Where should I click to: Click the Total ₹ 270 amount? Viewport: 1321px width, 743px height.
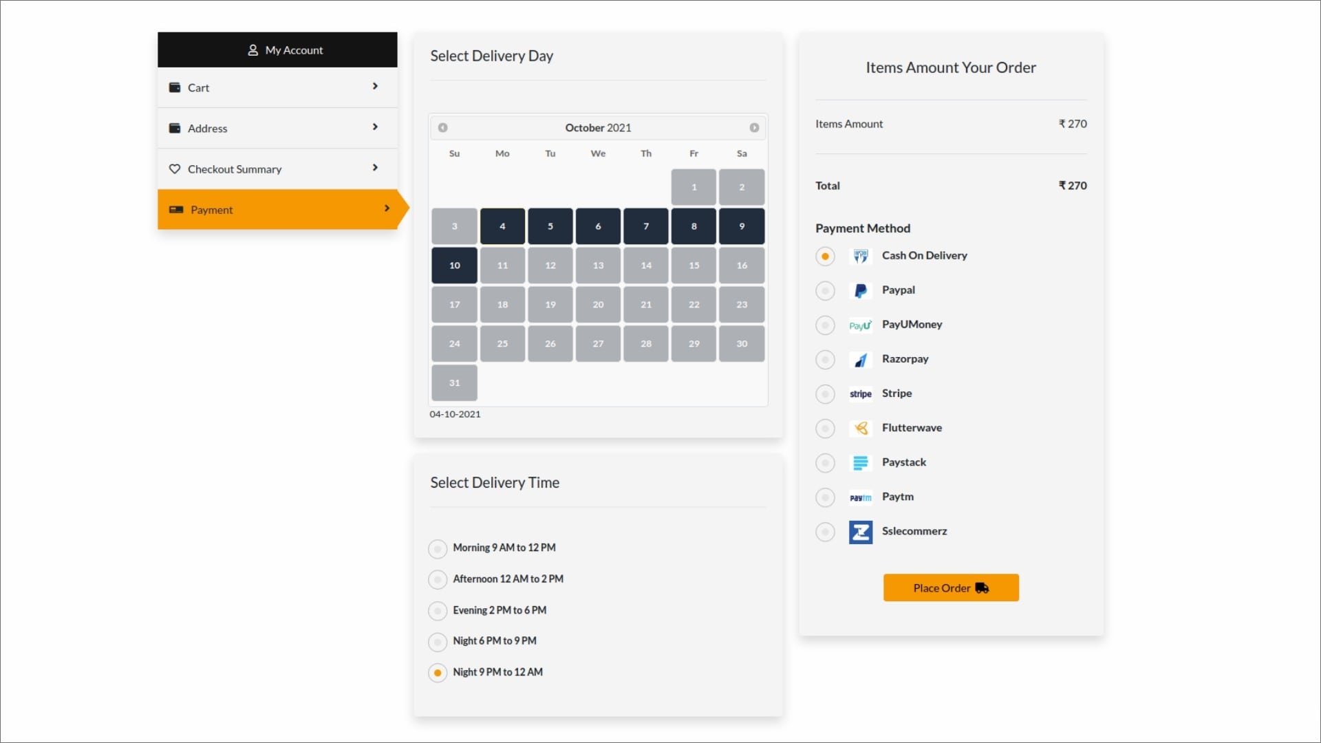click(x=1073, y=186)
